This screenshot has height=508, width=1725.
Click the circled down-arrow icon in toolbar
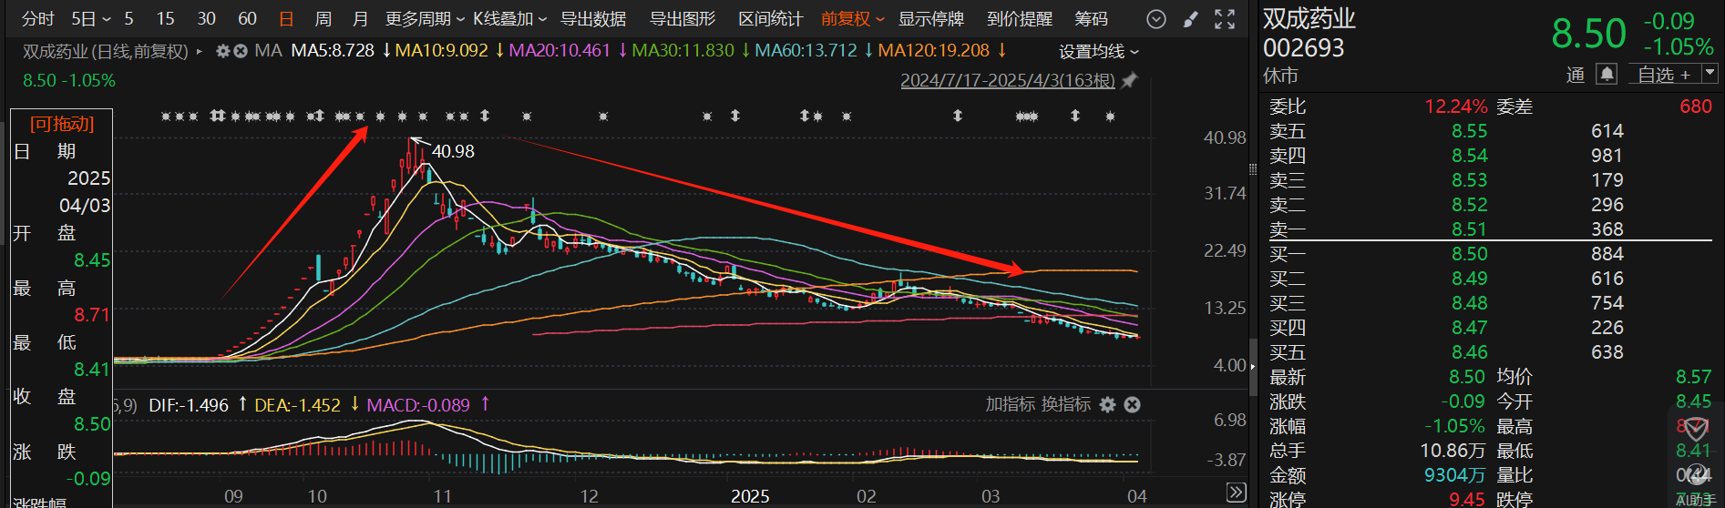[x=1155, y=19]
